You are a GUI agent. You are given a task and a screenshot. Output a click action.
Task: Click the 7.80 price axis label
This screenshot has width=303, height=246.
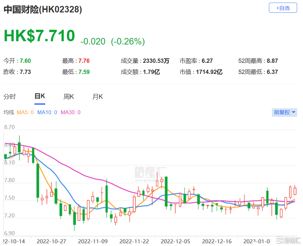[9, 180]
